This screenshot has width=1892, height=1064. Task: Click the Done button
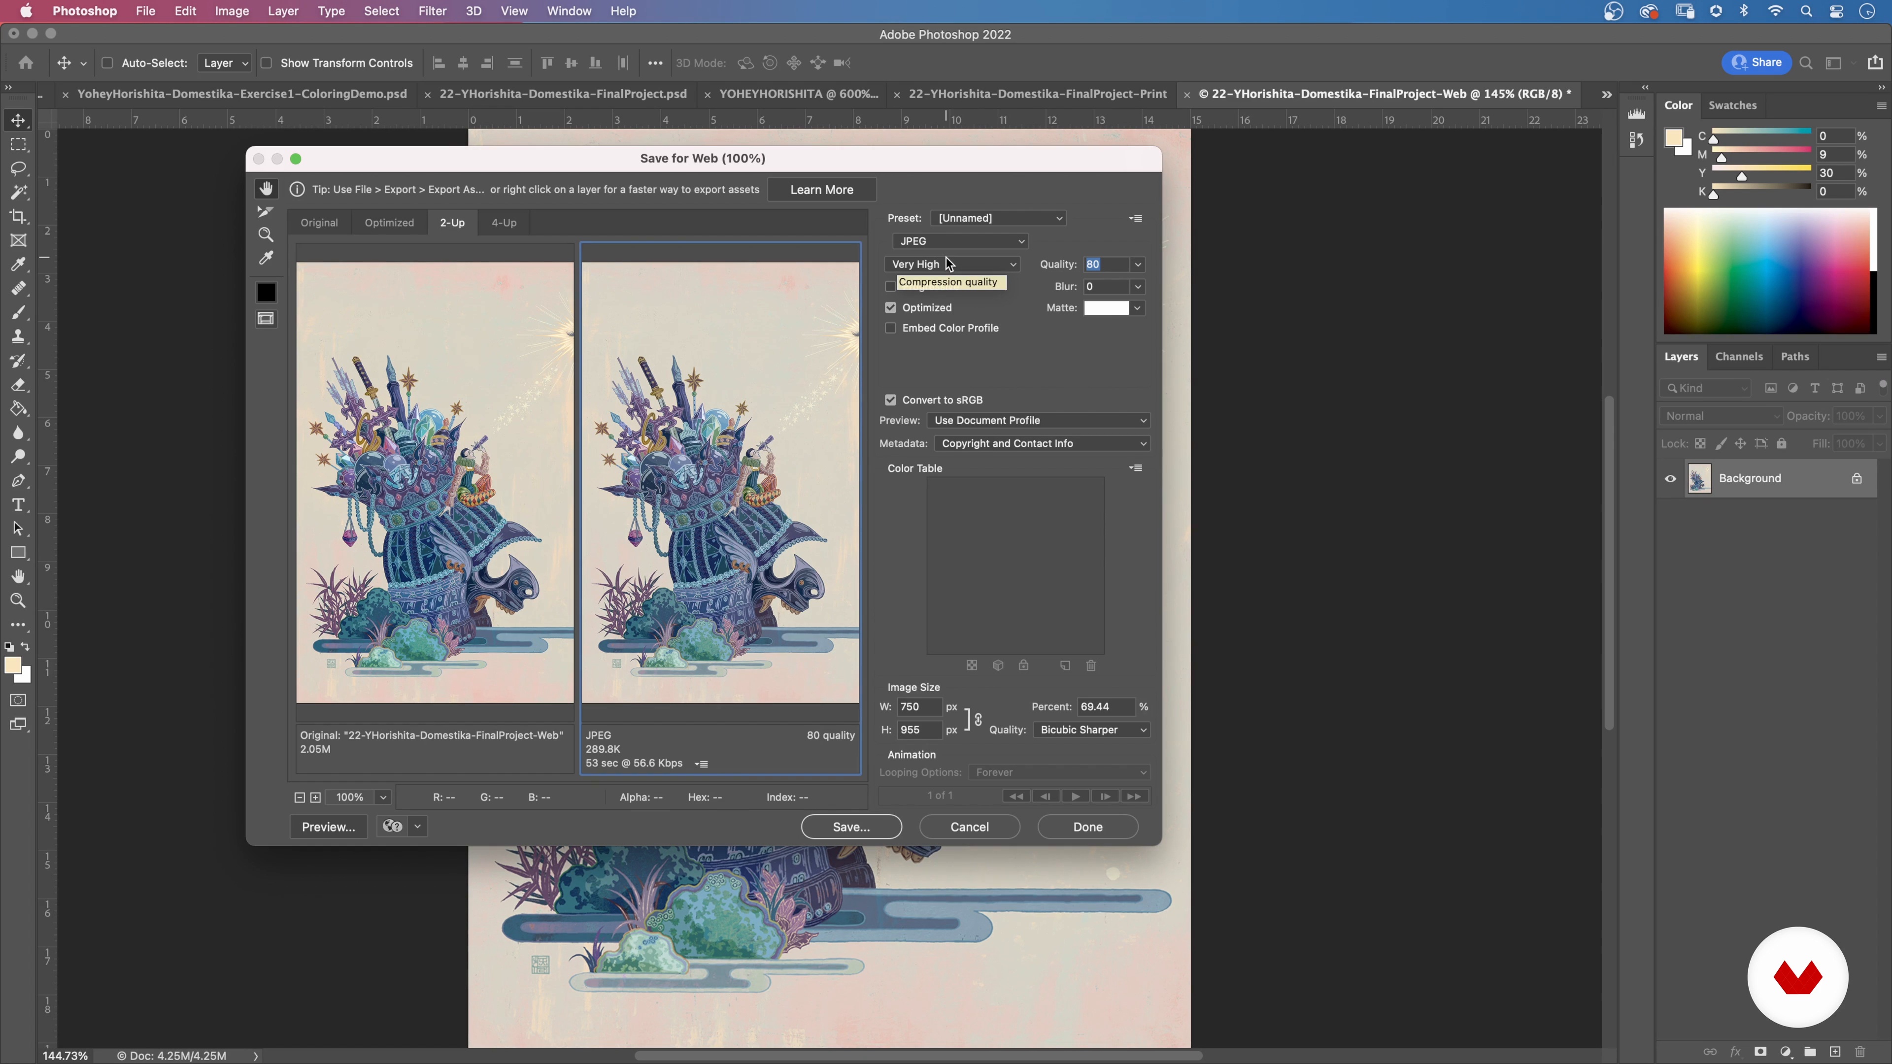pos(1088,827)
